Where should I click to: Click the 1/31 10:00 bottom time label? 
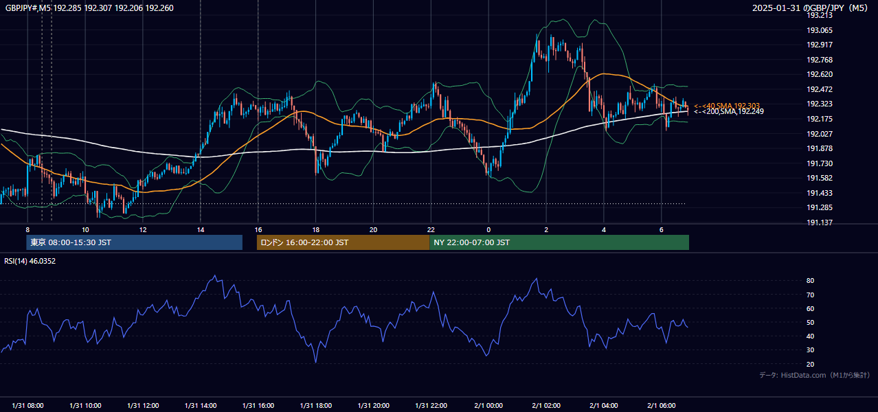[85, 406]
